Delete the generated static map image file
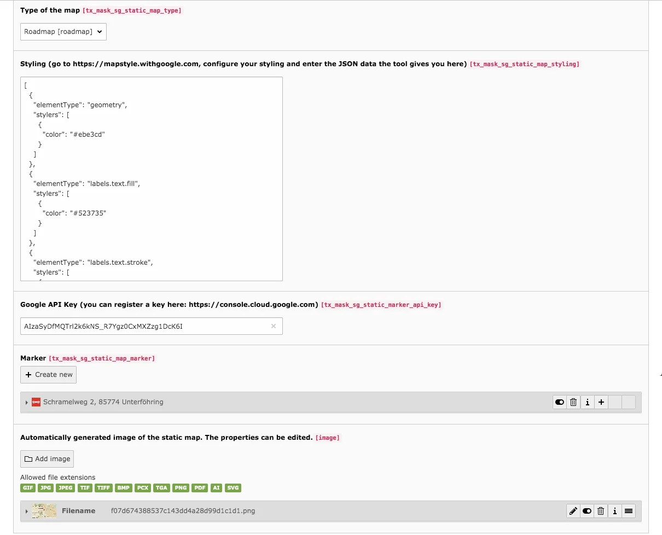This screenshot has width=662, height=535. 600,511
